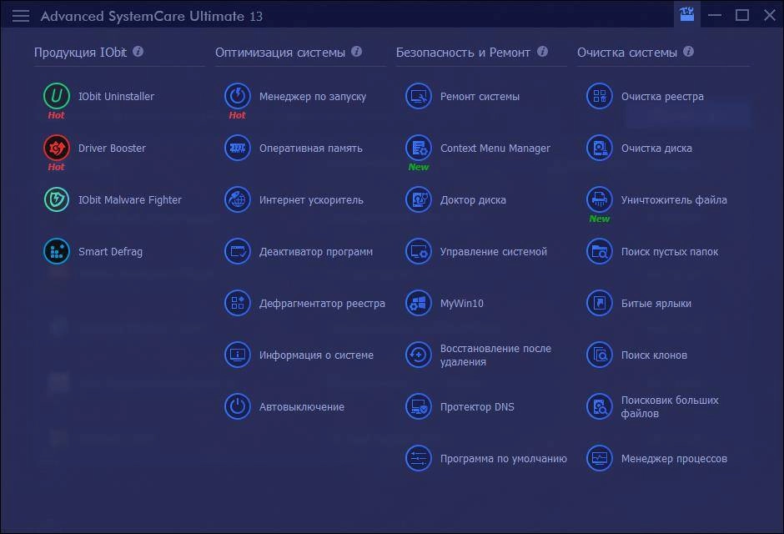784x534 pixels.
Task: Click the MyWin10 icon
Action: click(419, 303)
